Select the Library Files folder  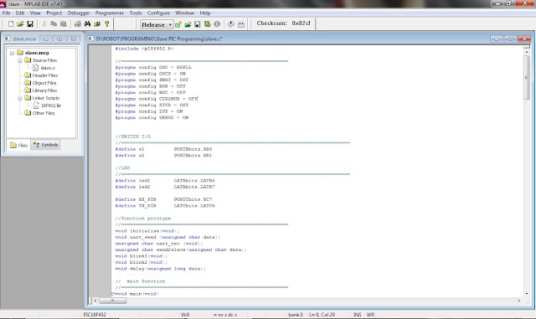click(44, 90)
